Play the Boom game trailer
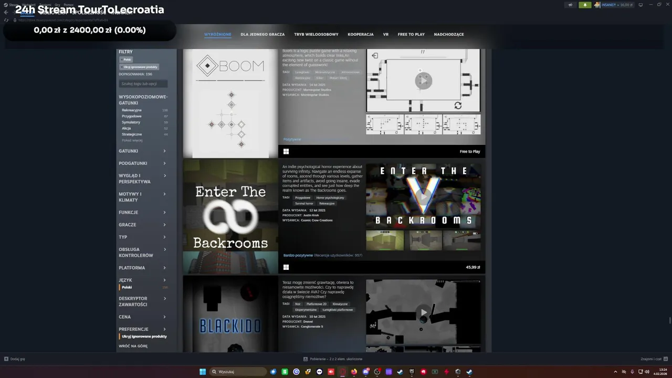 click(x=423, y=81)
